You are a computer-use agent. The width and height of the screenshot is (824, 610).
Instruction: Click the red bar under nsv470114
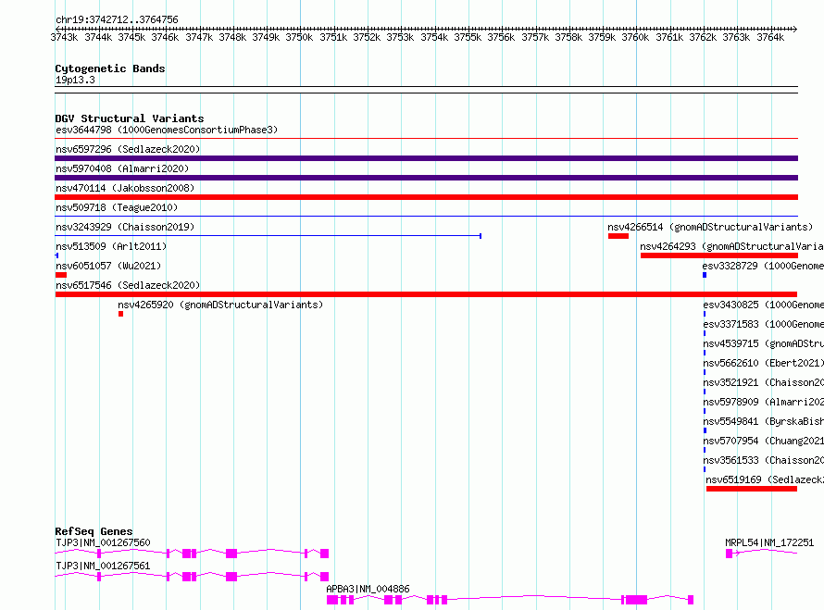426,197
